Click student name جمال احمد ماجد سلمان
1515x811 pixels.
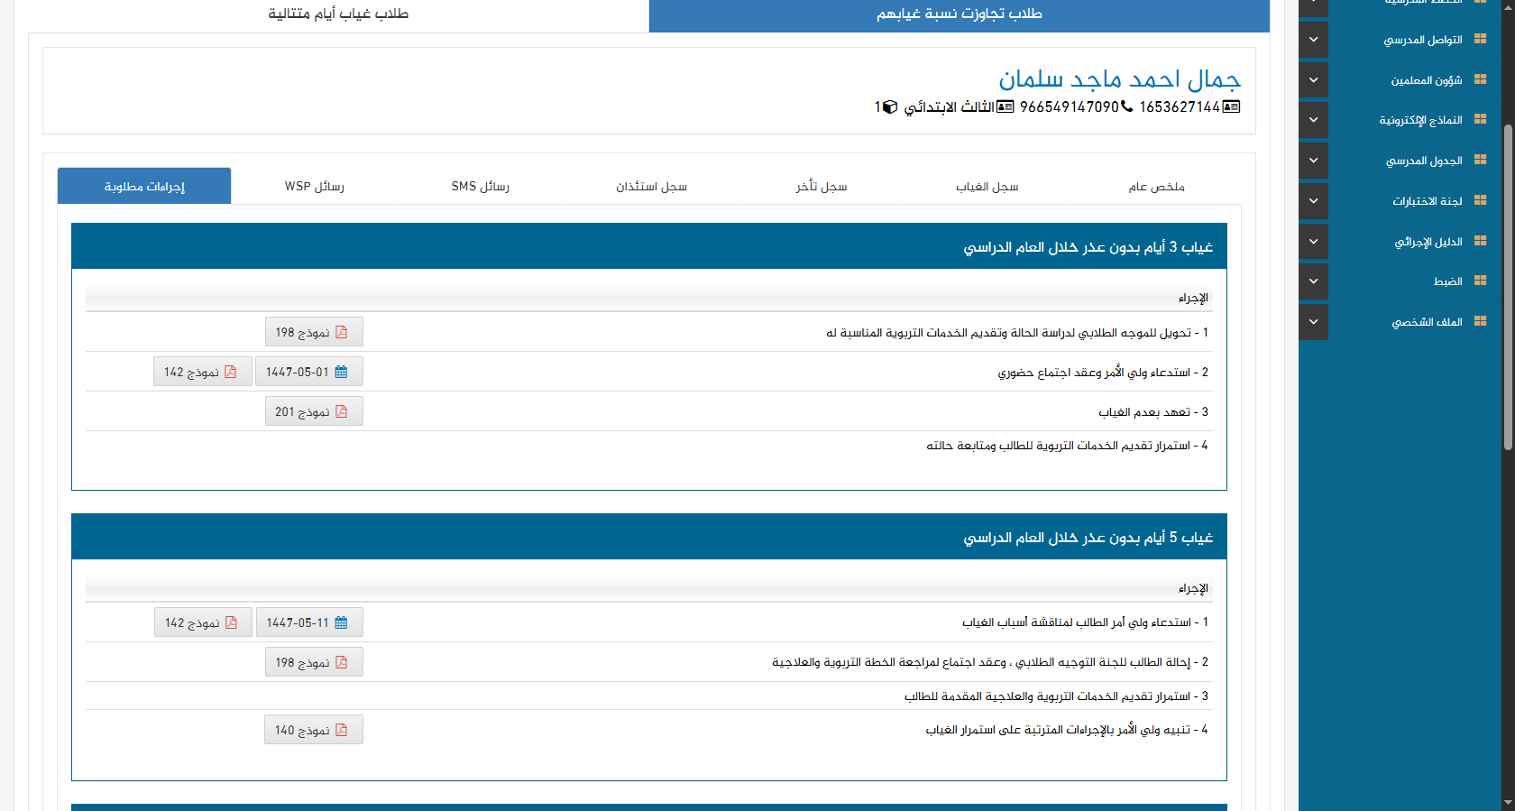click(1119, 79)
